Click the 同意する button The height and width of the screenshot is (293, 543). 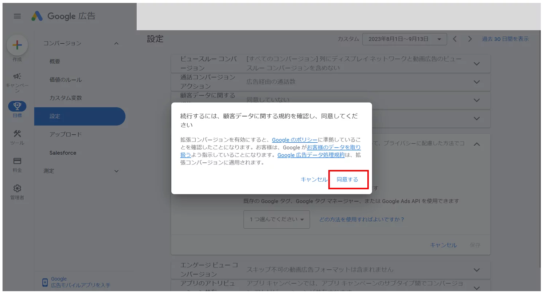click(348, 179)
